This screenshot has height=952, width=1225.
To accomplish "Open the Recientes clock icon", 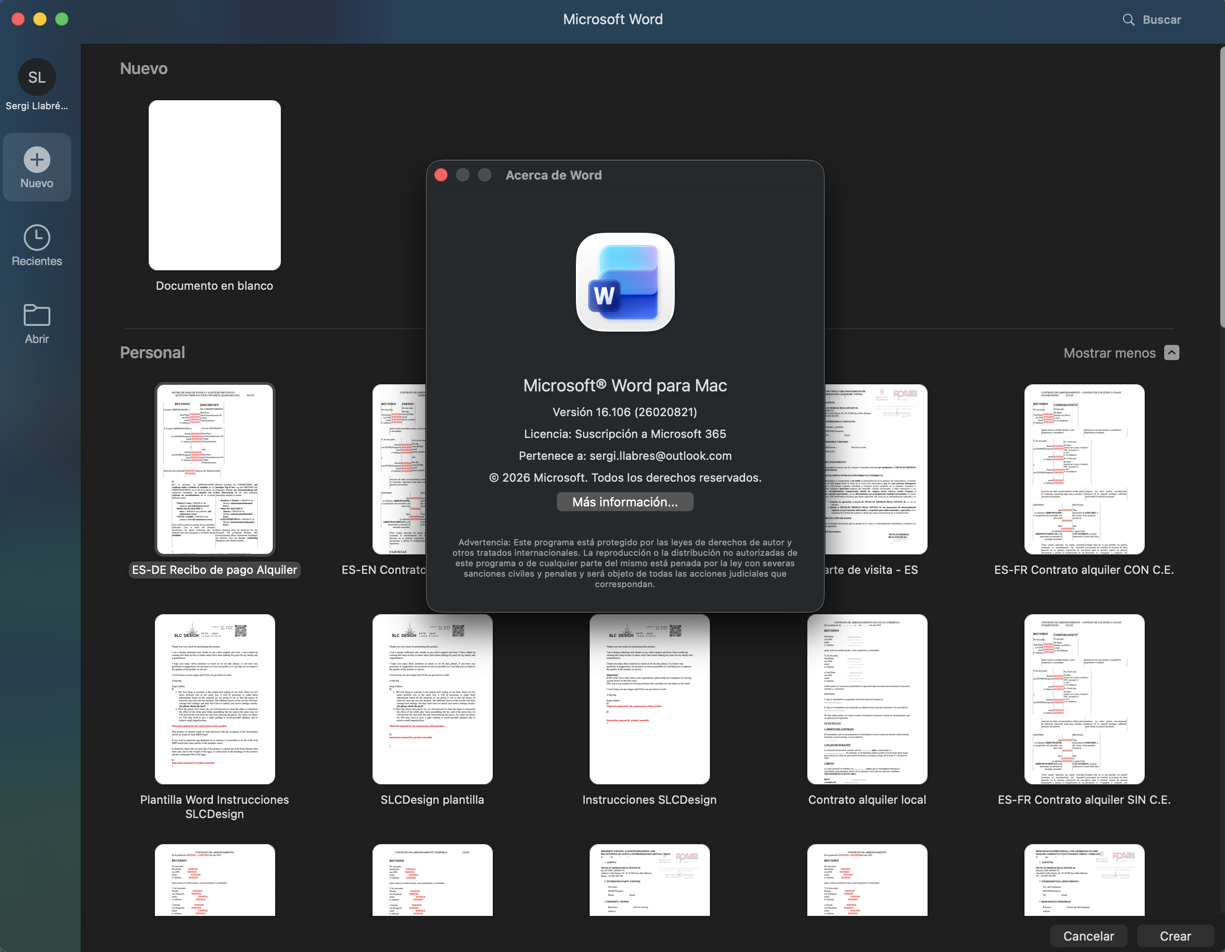I will tap(37, 238).
